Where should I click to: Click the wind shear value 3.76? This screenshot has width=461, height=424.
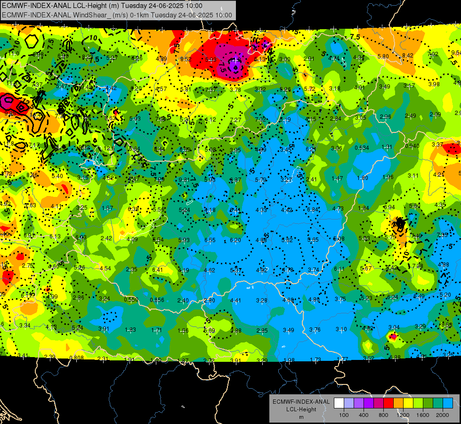click(315, 330)
